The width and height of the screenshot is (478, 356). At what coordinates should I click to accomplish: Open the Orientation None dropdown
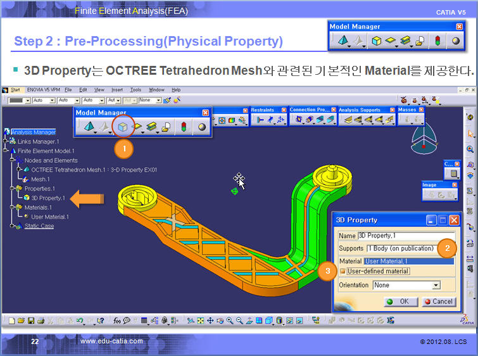[436, 286]
